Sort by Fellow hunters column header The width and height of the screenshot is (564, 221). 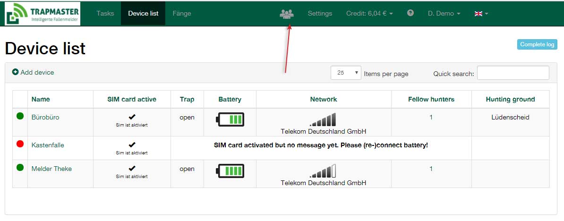tap(431, 99)
